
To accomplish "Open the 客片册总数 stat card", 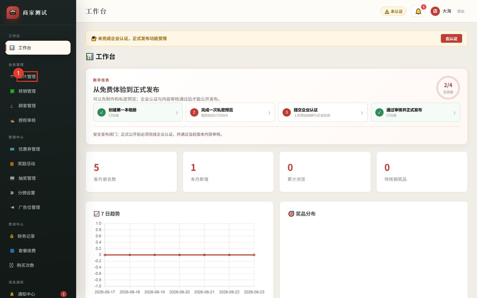I will 131,172.
